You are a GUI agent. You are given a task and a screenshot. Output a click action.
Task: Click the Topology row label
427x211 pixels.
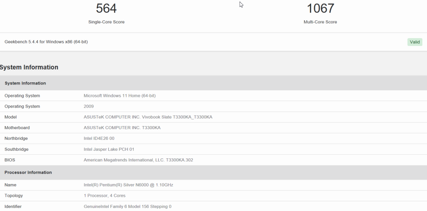tap(14, 196)
